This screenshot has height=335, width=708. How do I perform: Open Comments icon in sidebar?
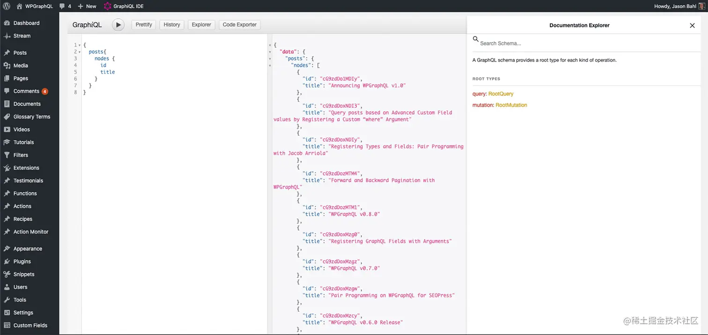(7, 91)
